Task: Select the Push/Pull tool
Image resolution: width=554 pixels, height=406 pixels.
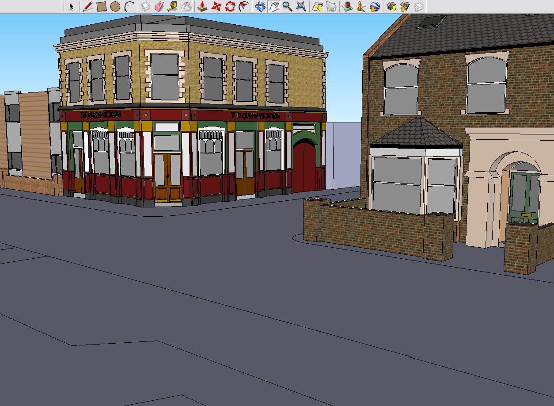Action: [202, 7]
